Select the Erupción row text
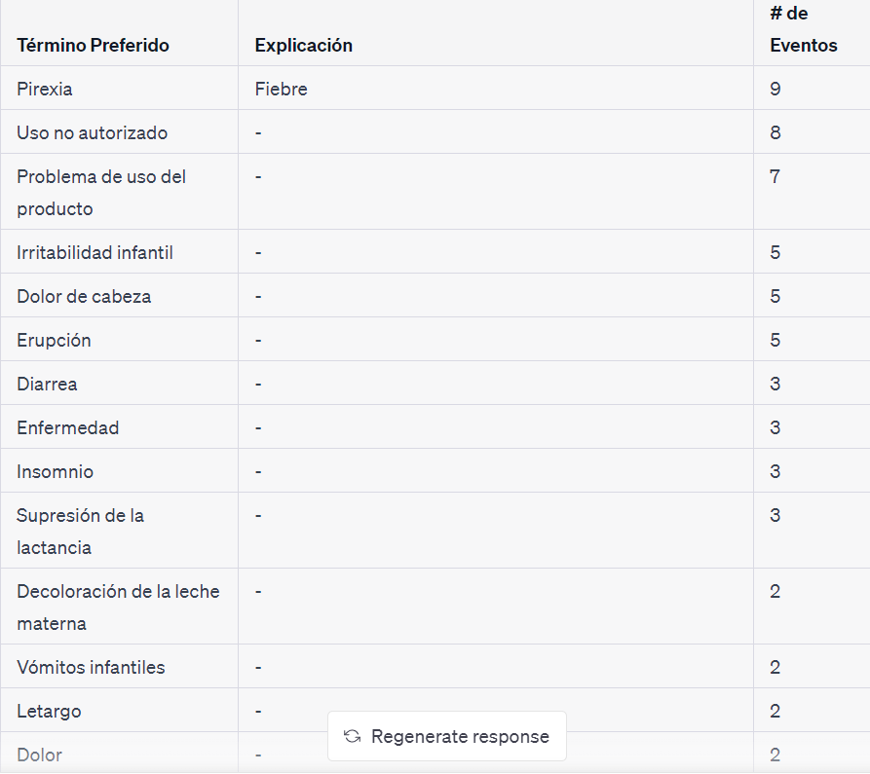Image resolution: width=870 pixels, height=774 pixels. coord(54,340)
